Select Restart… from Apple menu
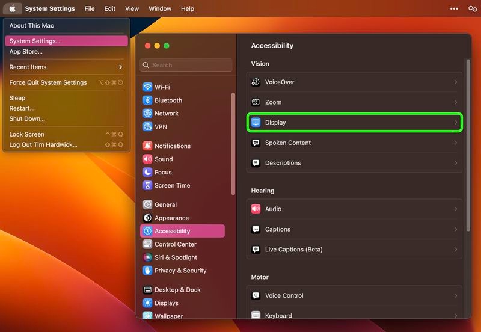 [67, 108]
